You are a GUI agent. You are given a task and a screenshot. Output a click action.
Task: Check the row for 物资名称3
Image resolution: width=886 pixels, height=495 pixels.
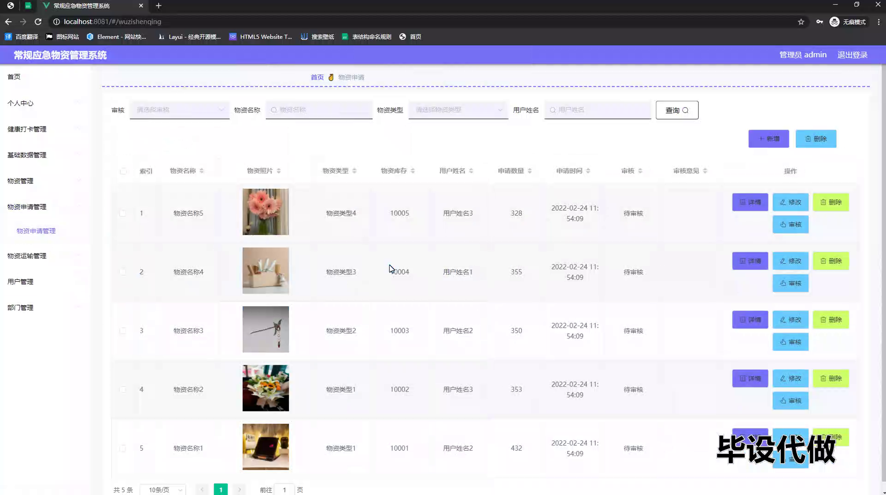click(x=122, y=331)
